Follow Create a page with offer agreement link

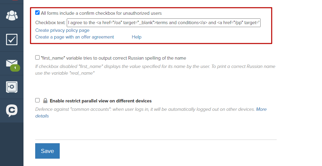click(x=74, y=37)
